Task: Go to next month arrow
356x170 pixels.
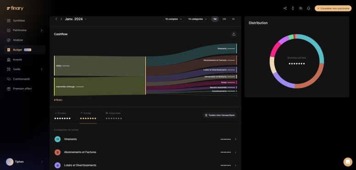Action: (61, 19)
